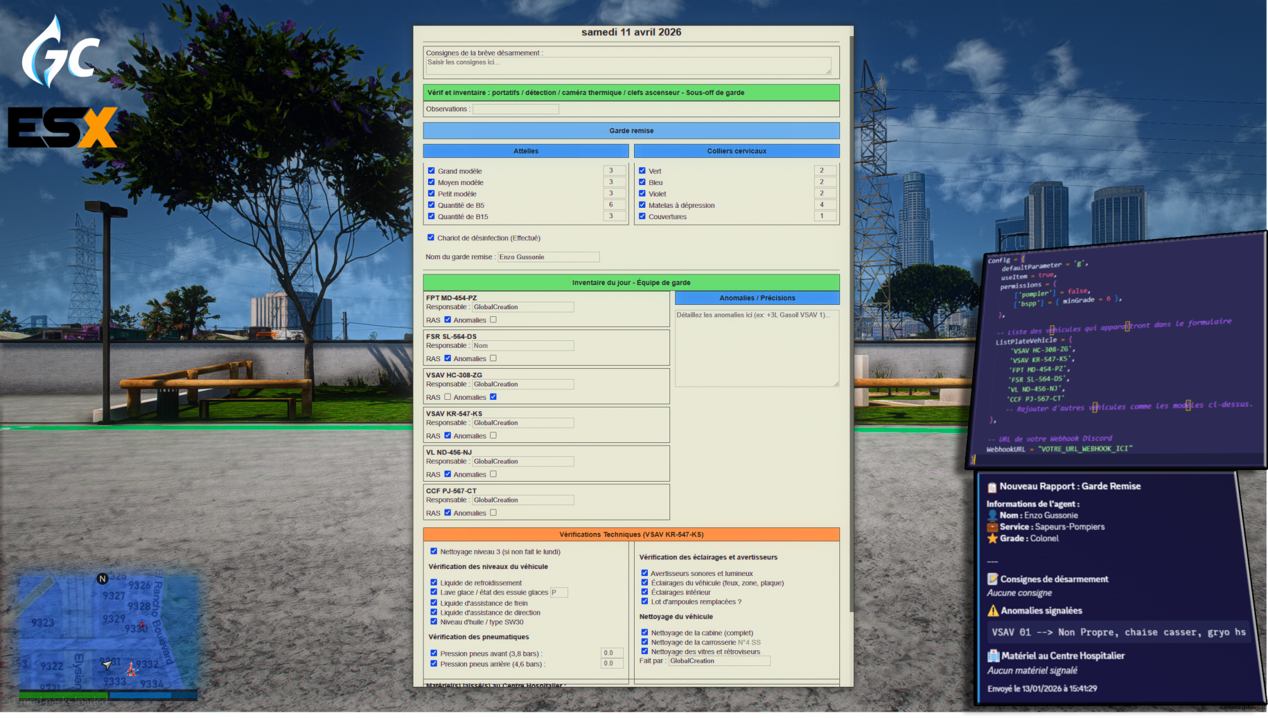Click the green health bar under minimap
The width and height of the screenshot is (1268, 718).
pos(63,696)
